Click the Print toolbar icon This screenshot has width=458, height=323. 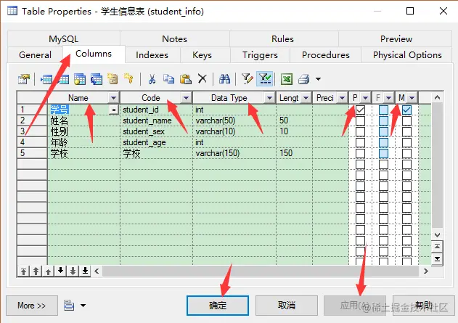(304, 79)
